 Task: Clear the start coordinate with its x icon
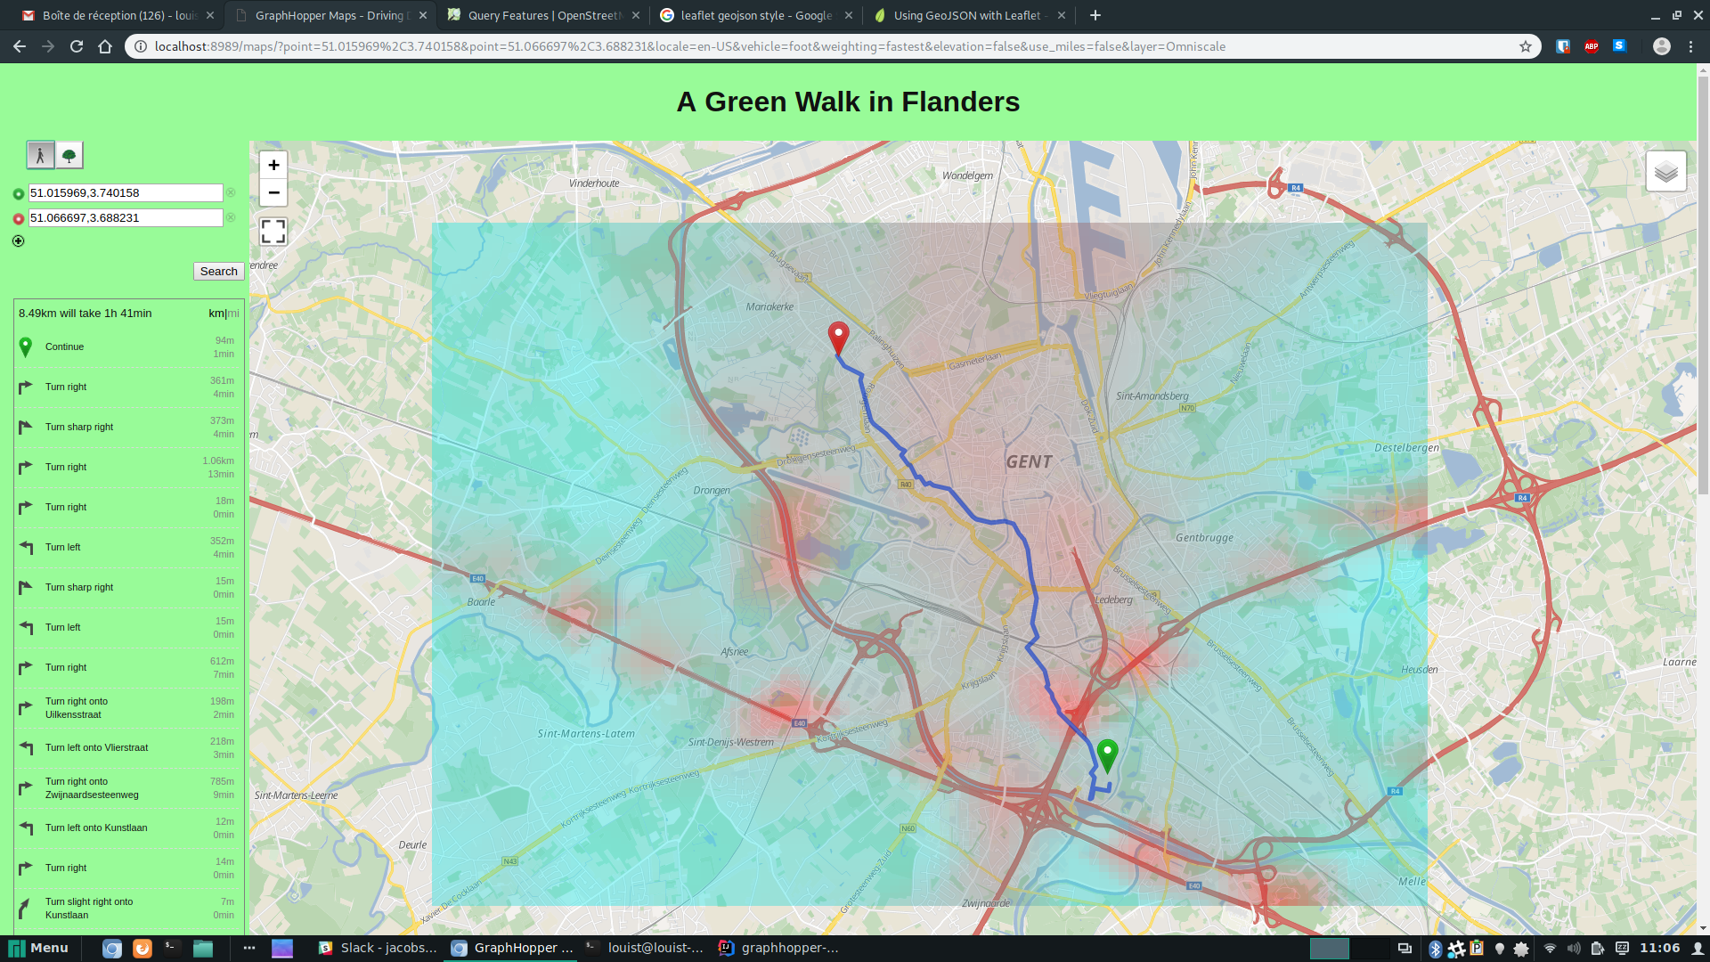click(231, 192)
